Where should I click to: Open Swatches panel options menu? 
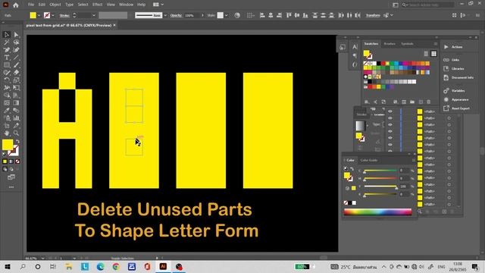[x=436, y=44]
